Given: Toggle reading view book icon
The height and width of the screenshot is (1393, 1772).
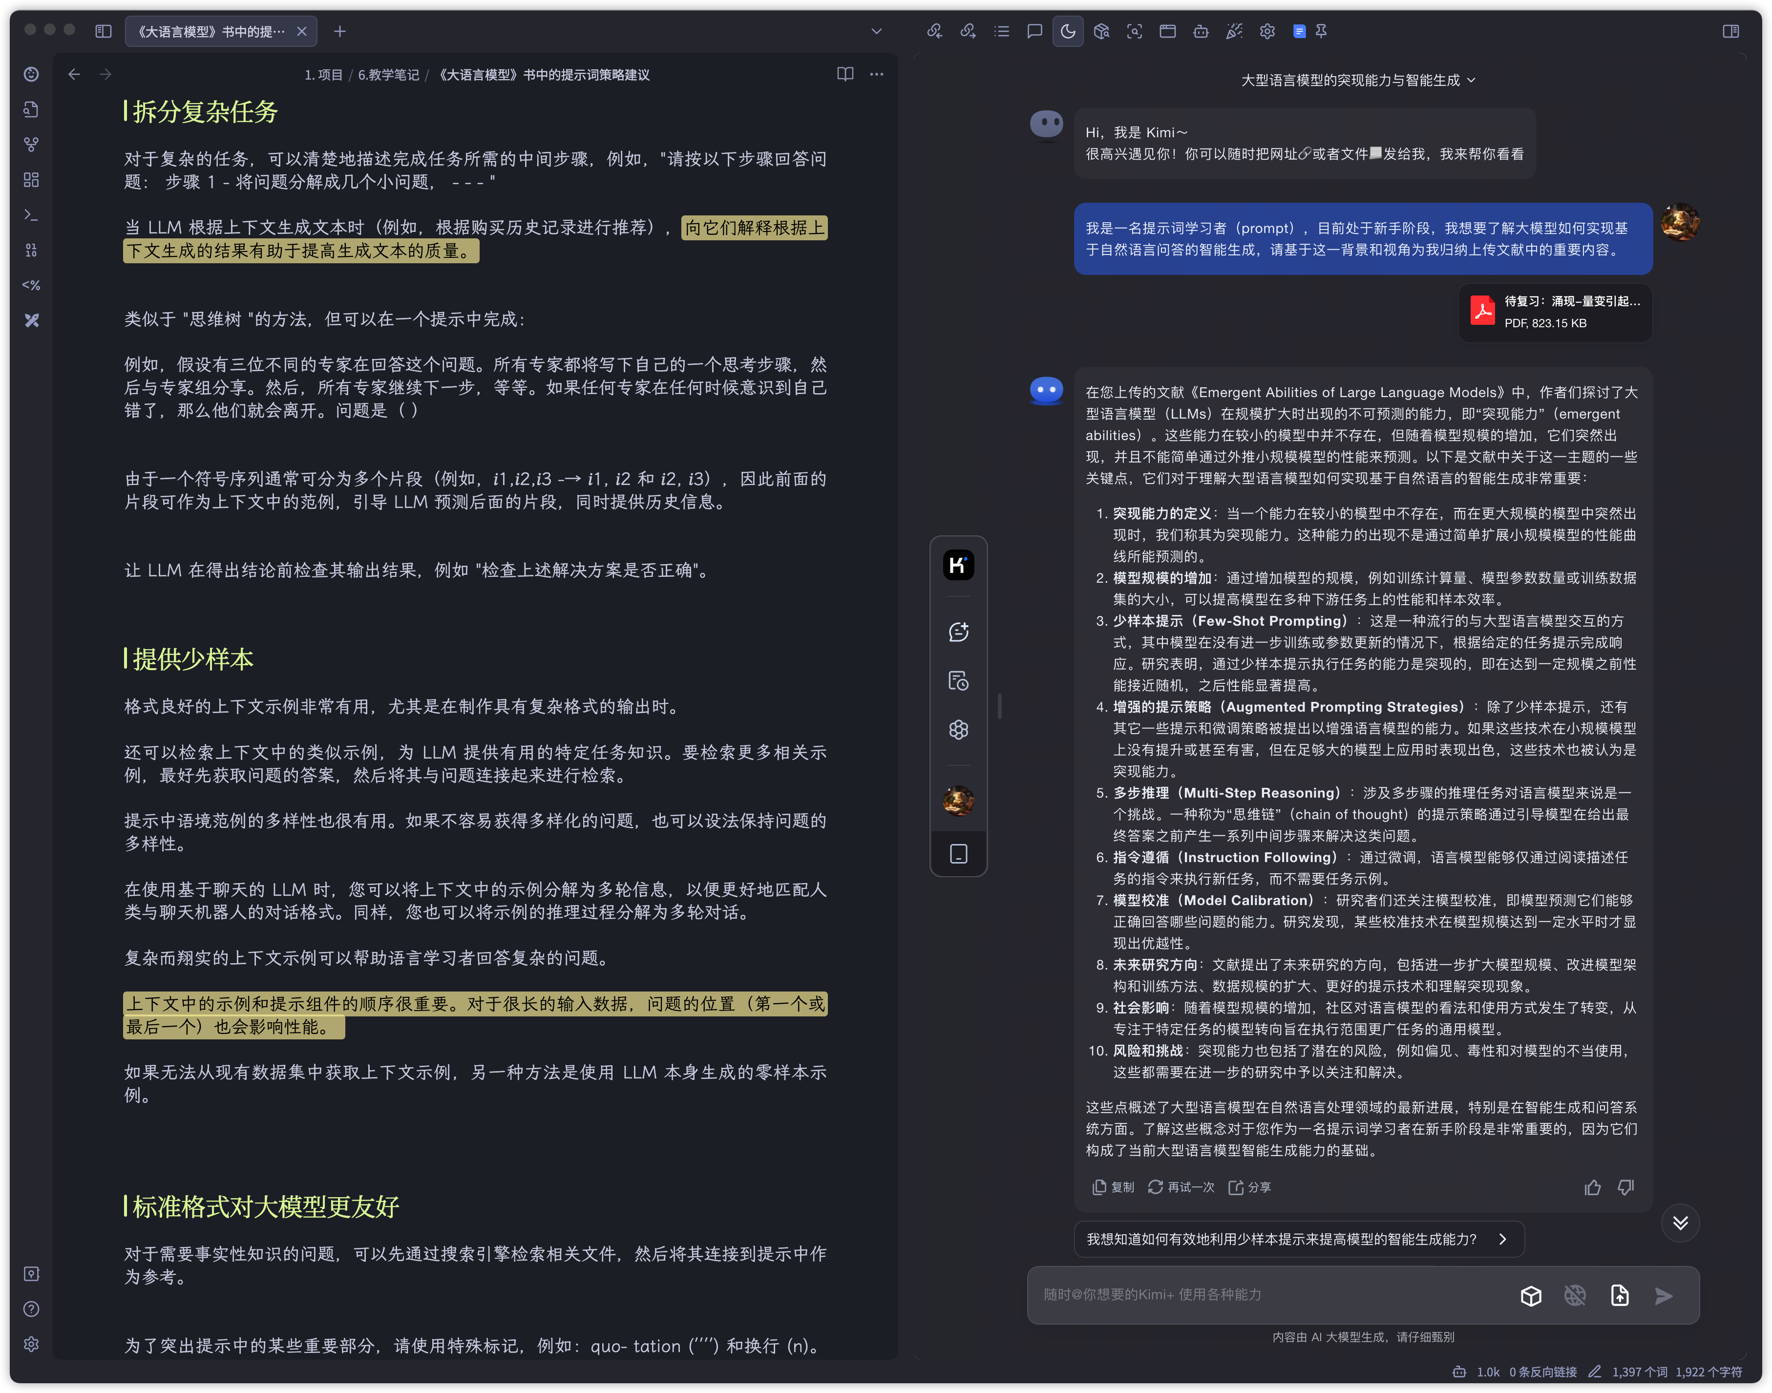Looking at the screenshot, I should (x=845, y=74).
